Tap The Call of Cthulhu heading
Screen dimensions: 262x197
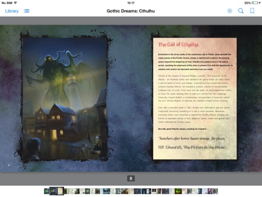pos(178,45)
